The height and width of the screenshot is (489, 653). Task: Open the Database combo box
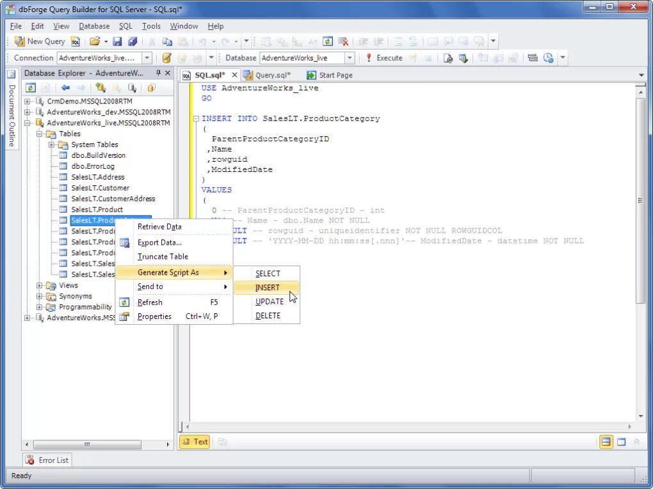(x=307, y=58)
